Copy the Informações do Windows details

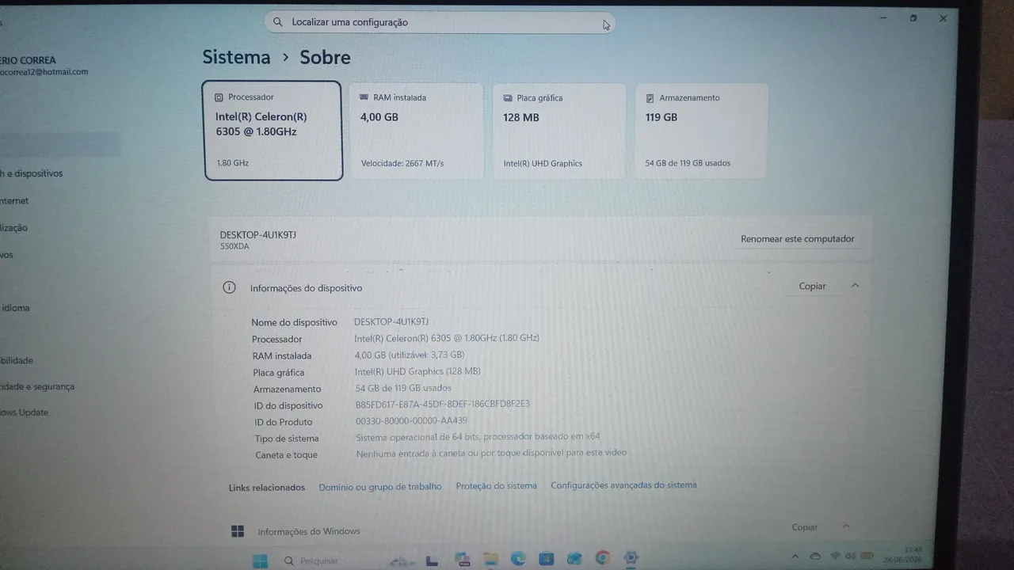coord(805,527)
